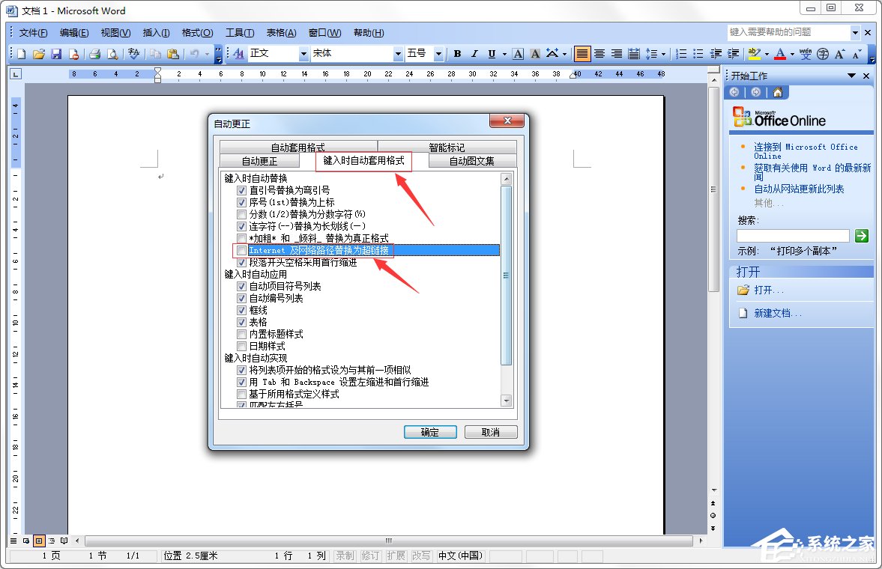This screenshot has width=882, height=569.
Task: Open the 工具 menu
Action: 241,32
